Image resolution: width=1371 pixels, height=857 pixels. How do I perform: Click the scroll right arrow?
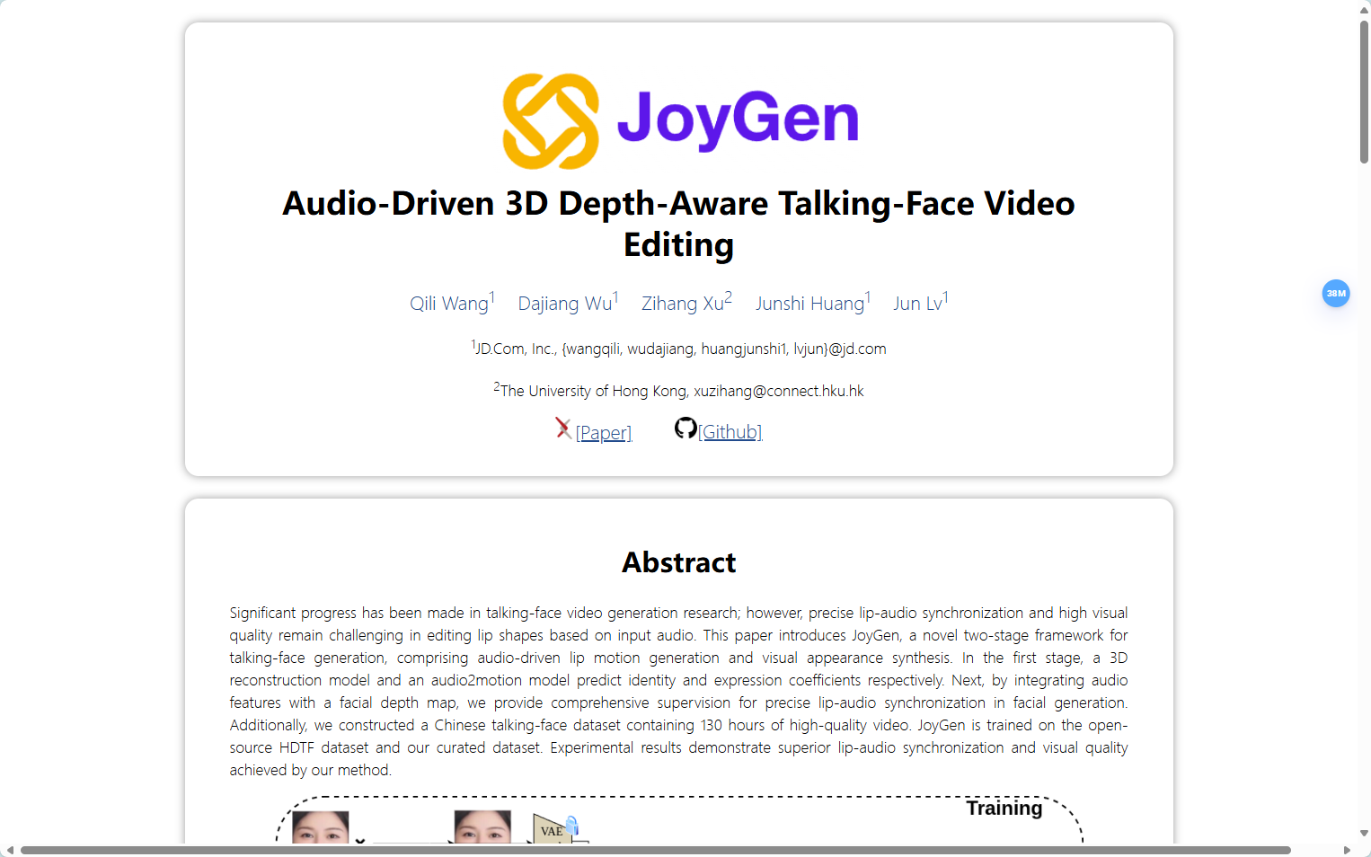1347,850
